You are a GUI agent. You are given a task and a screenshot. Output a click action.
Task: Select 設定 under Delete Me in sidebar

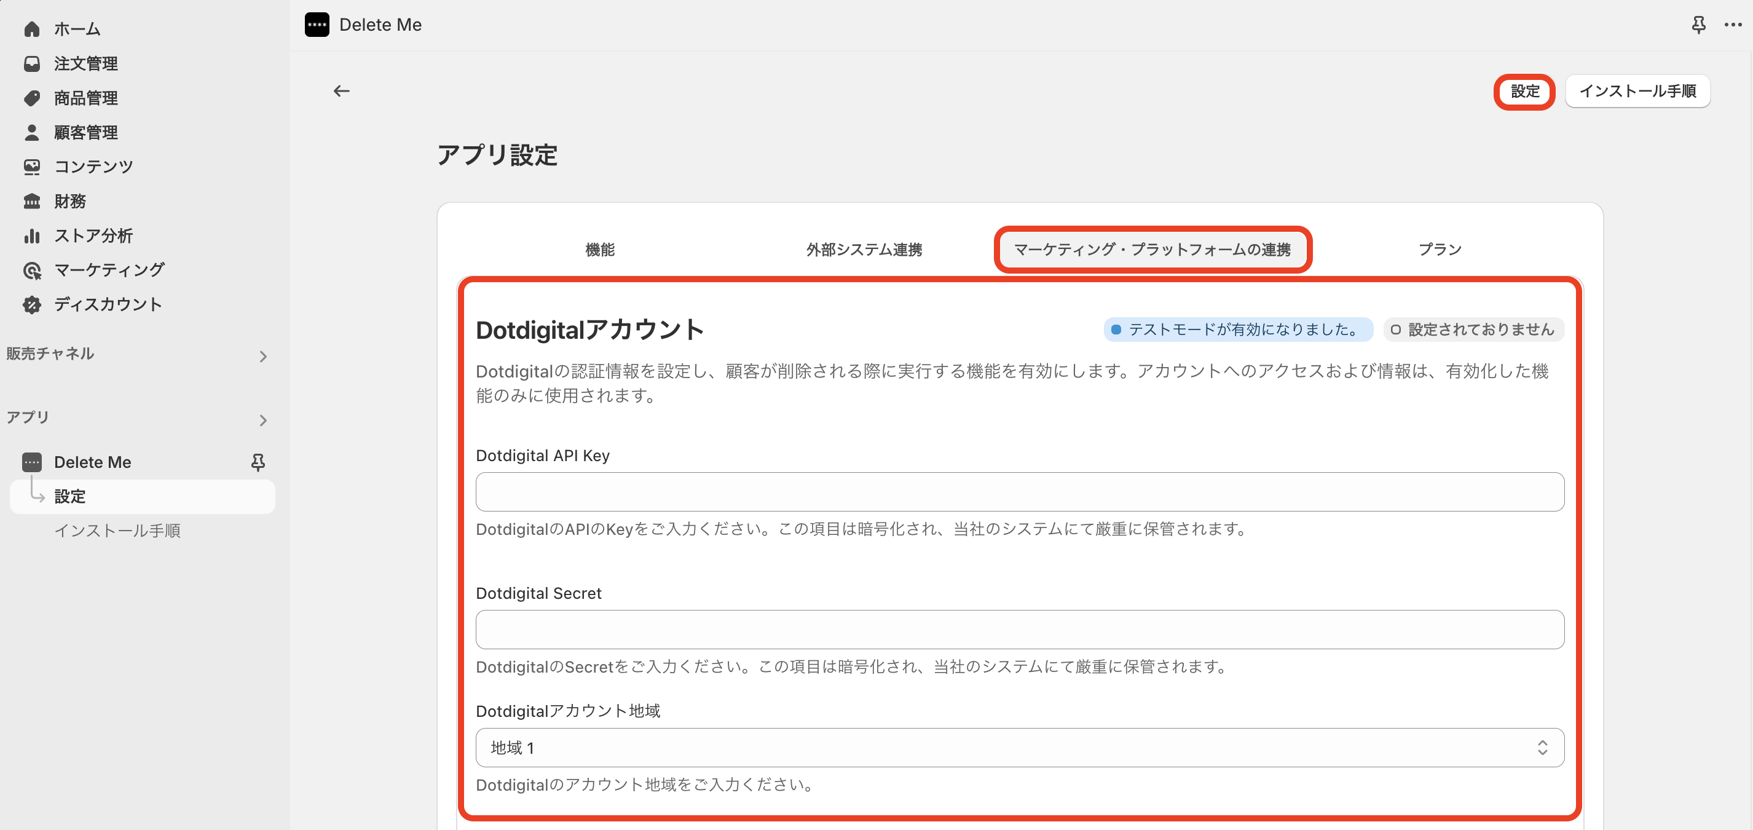142,496
